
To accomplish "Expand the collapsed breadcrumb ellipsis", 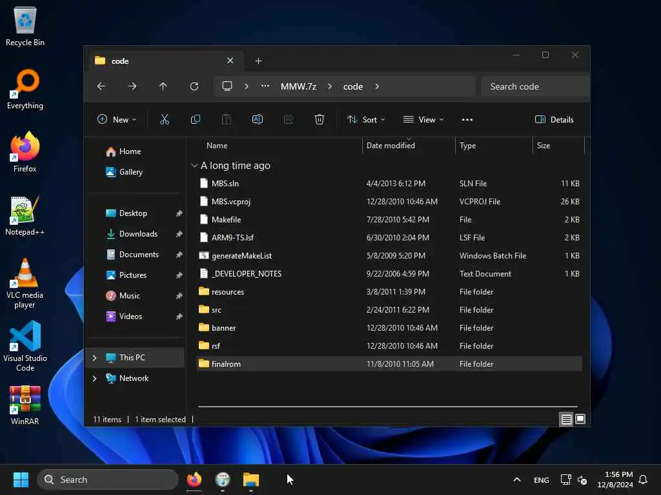I will [x=265, y=86].
